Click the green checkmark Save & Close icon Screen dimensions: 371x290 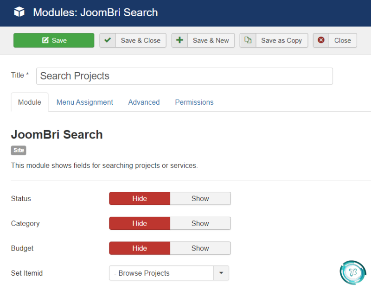tap(108, 40)
